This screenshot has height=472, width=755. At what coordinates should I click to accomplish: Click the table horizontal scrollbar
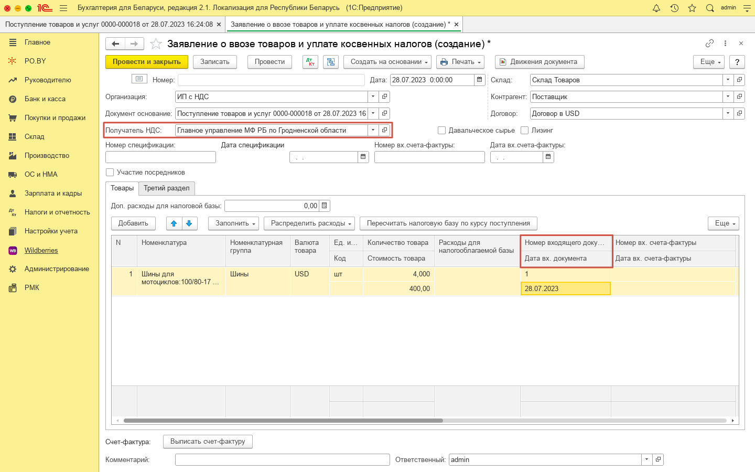[283, 420]
